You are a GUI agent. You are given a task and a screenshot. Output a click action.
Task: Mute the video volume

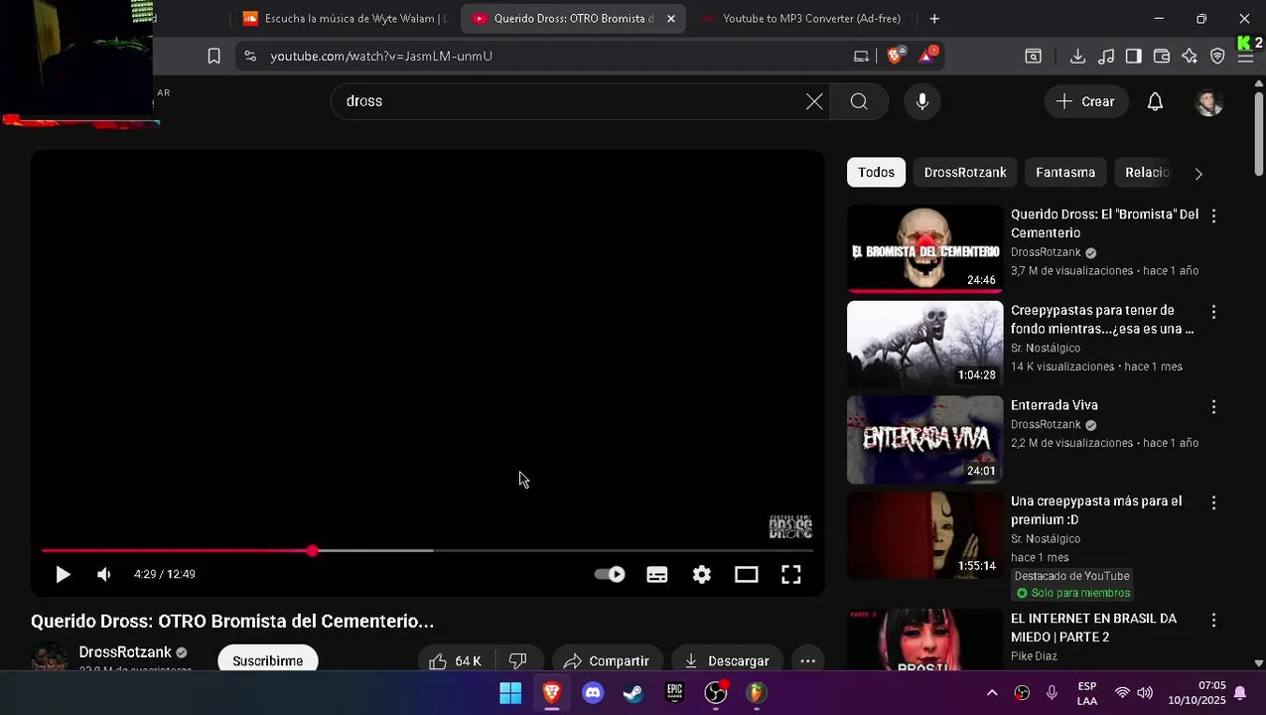click(104, 574)
